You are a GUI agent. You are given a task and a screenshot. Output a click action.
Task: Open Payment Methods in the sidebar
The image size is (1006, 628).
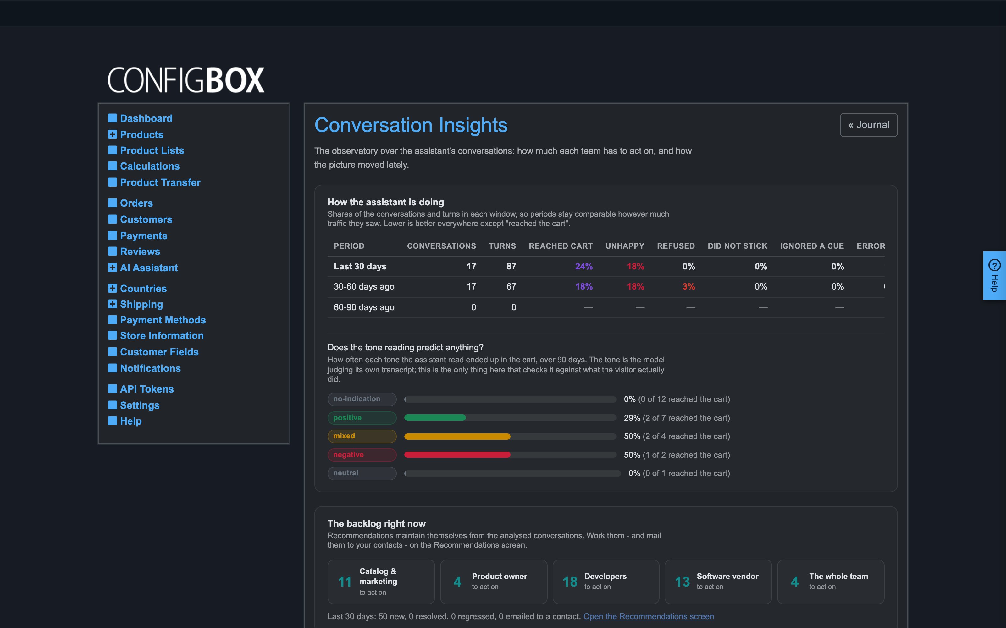pyautogui.click(x=163, y=320)
